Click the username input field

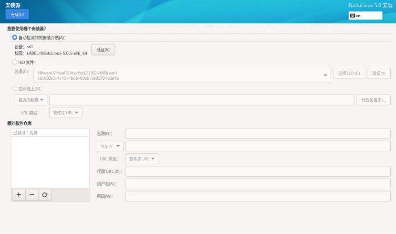pos(258,184)
